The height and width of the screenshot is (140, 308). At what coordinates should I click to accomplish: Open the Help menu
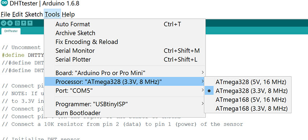pyautogui.click(x=68, y=14)
